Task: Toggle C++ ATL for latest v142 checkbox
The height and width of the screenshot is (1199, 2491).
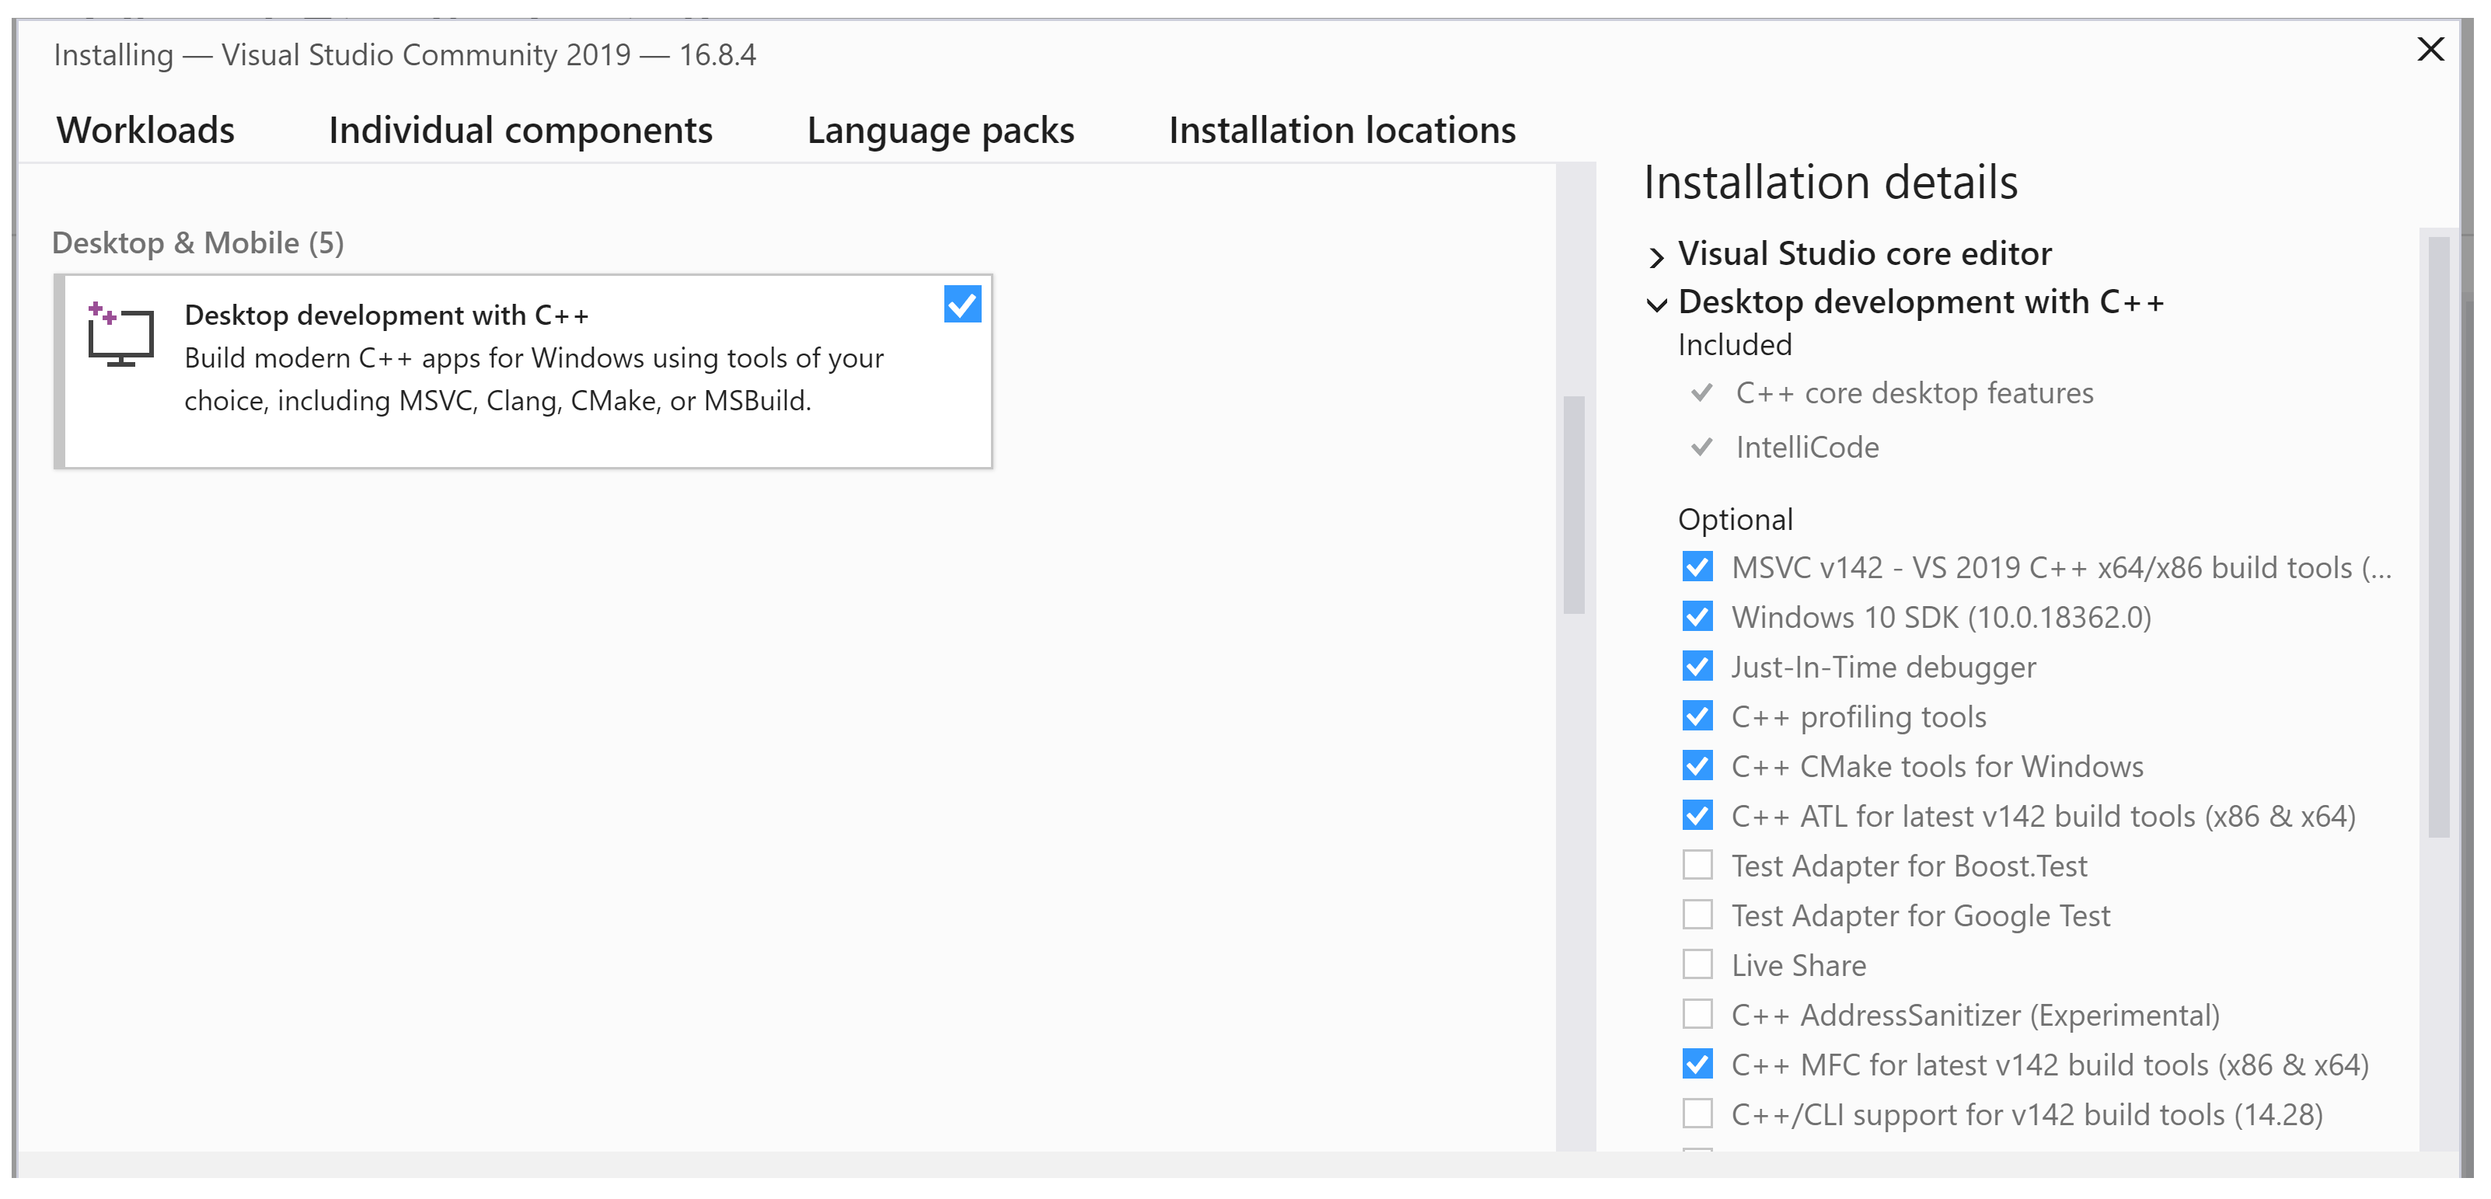Action: click(x=1697, y=816)
